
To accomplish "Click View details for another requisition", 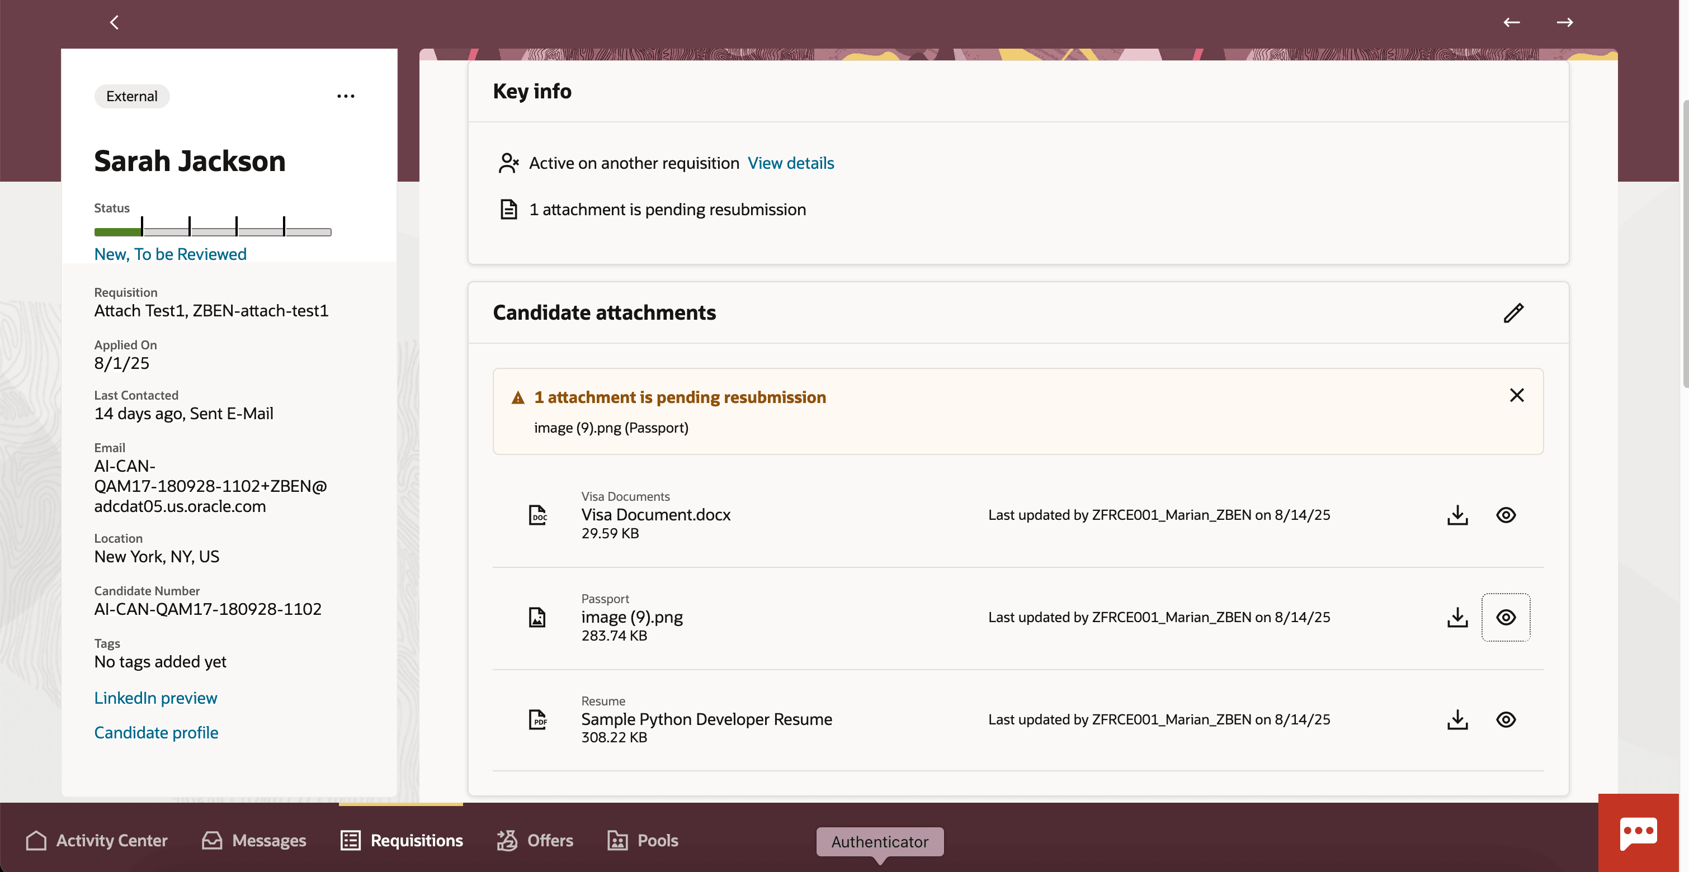I will [x=791, y=163].
